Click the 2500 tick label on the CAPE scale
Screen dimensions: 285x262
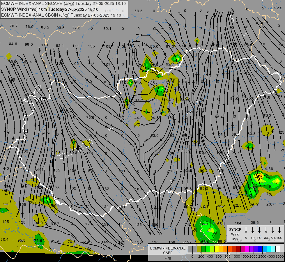pos(262,256)
